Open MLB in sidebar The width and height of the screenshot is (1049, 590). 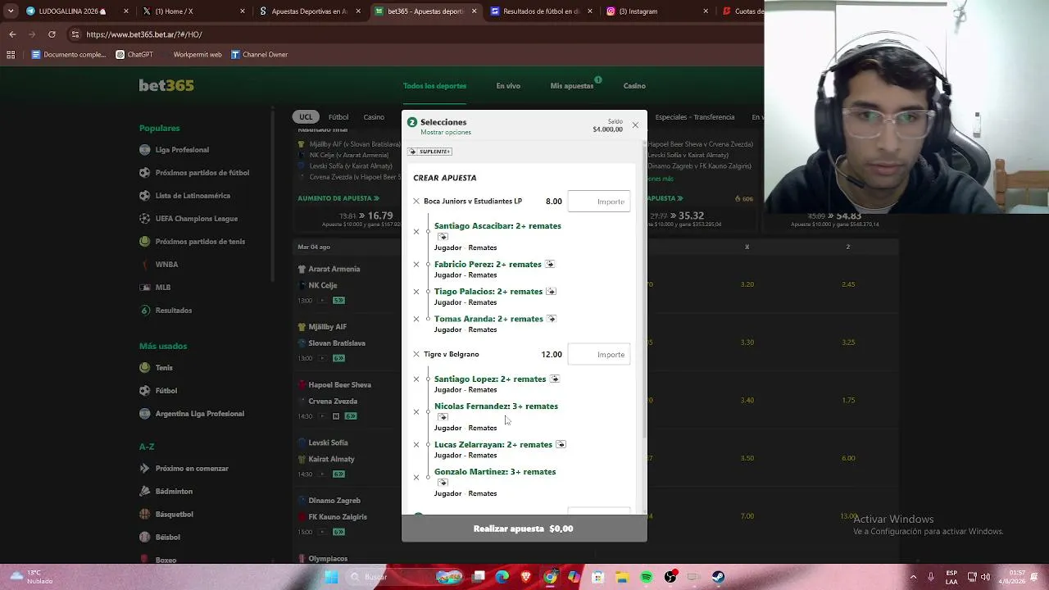pos(163,288)
